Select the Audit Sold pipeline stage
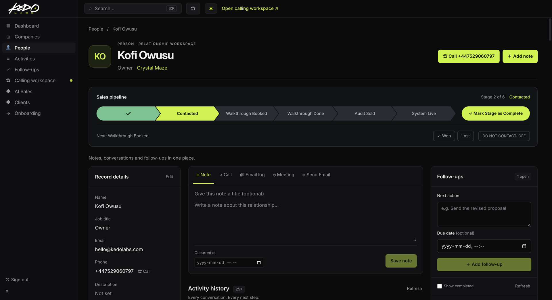Viewport: 552px width, 300px height. click(x=365, y=113)
